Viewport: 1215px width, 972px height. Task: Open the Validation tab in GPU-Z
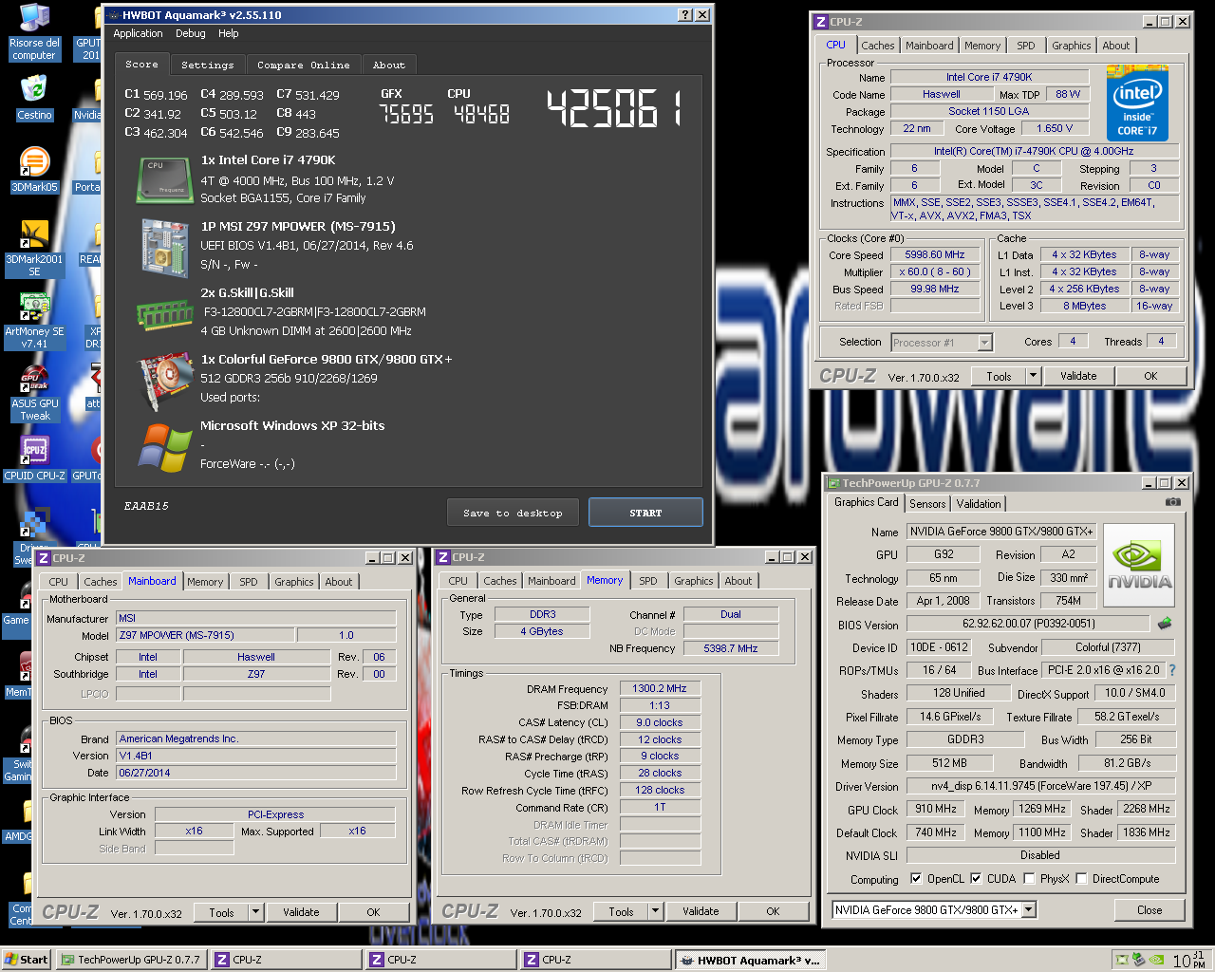click(978, 504)
